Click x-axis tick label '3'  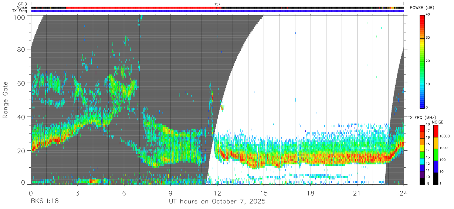coord(78,193)
